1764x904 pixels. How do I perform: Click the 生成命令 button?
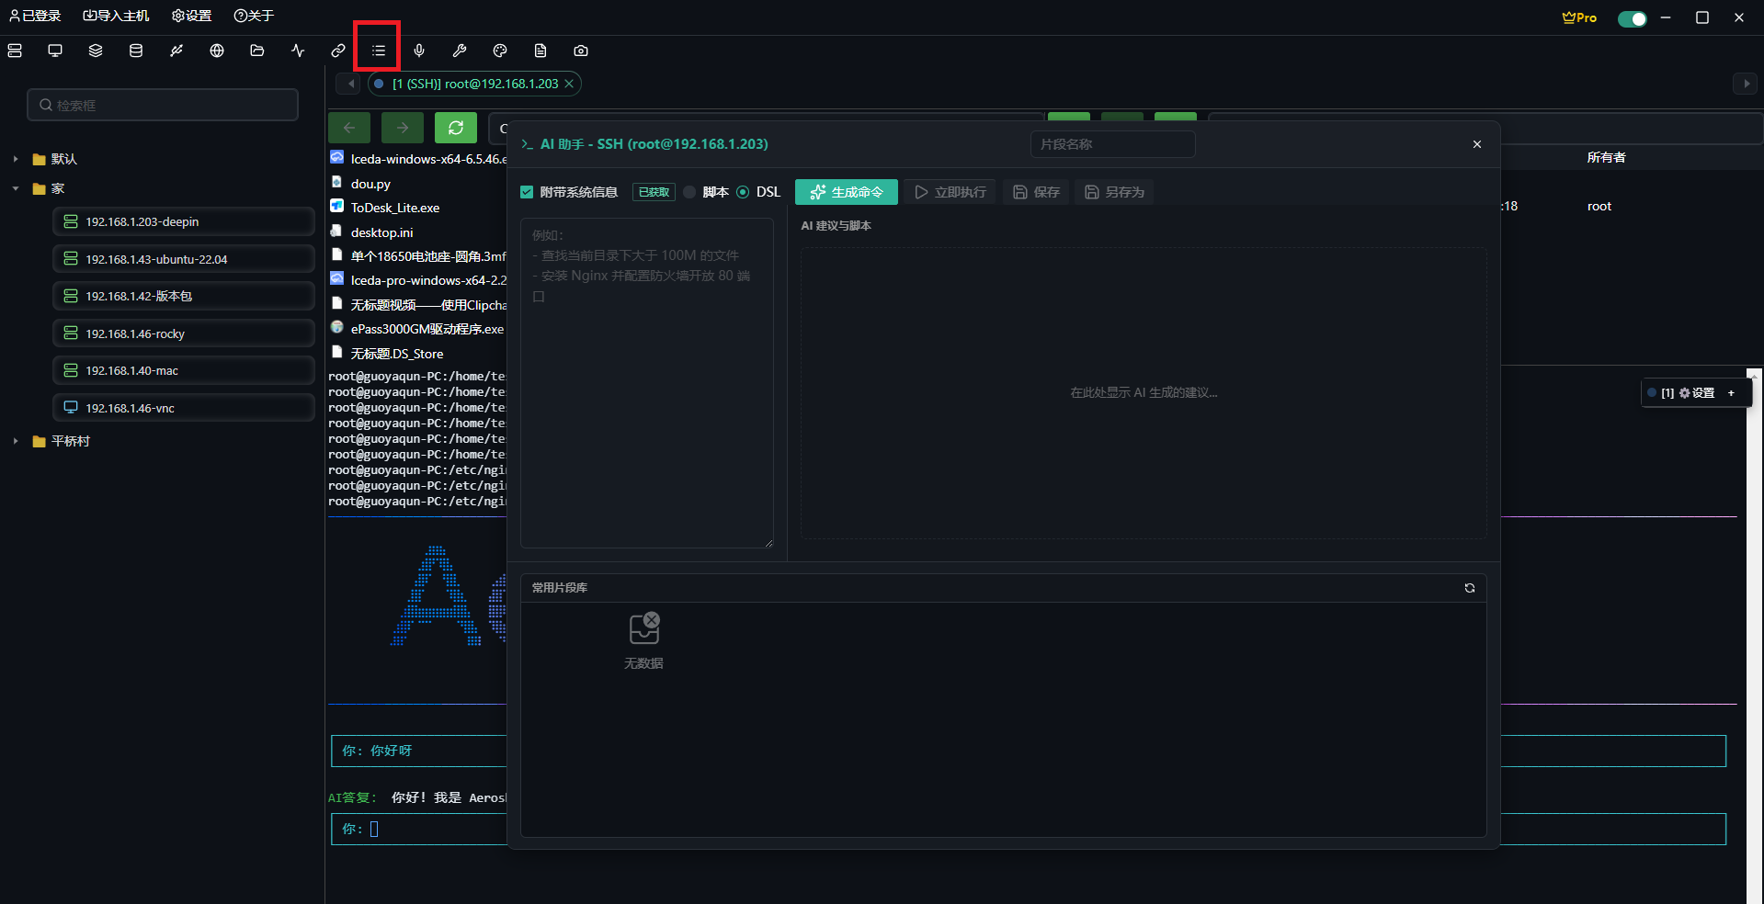(846, 192)
